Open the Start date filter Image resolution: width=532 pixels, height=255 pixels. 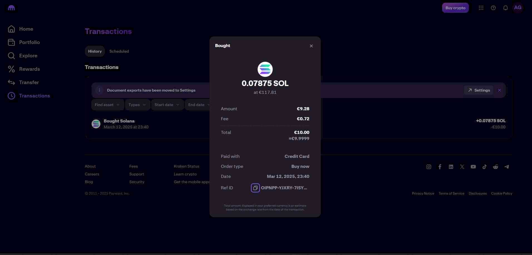point(167,105)
